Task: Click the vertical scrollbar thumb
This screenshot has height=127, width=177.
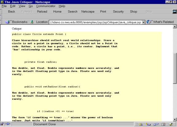Action: (175, 68)
